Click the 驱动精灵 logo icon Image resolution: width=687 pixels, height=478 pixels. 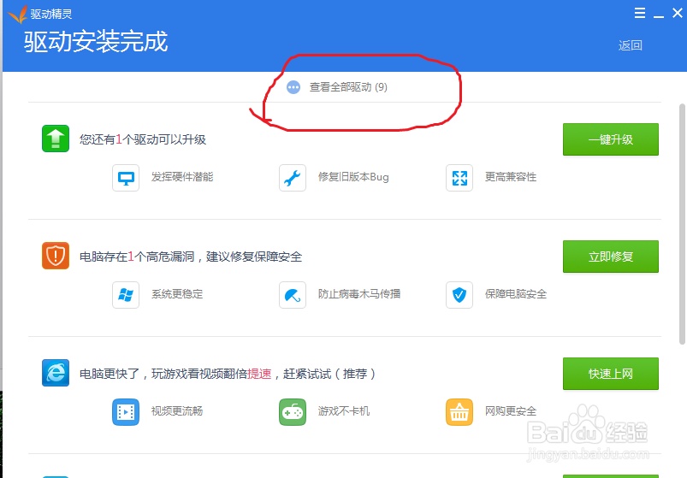[18, 14]
